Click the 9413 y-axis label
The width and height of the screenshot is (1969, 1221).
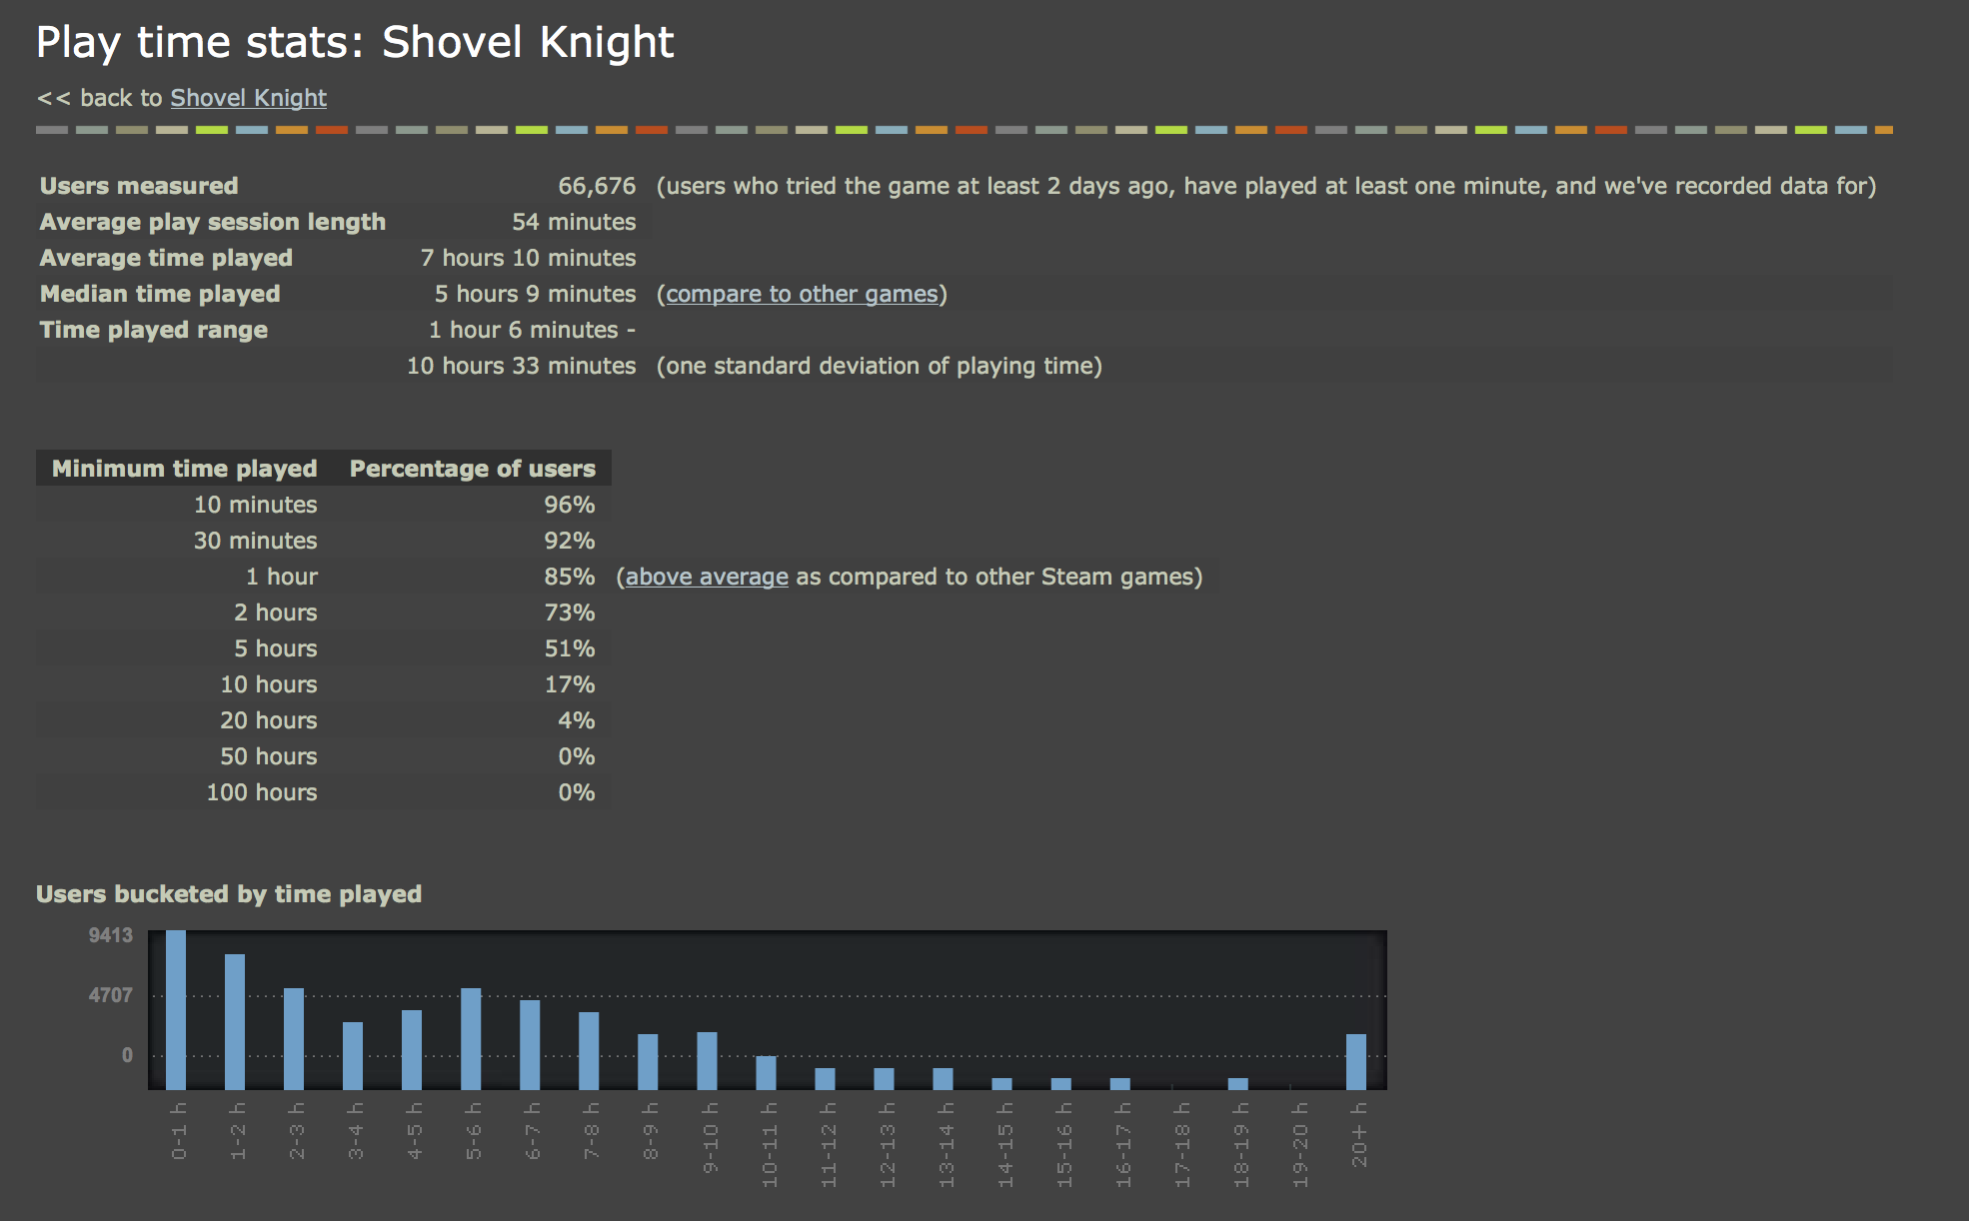pos(110,935)
